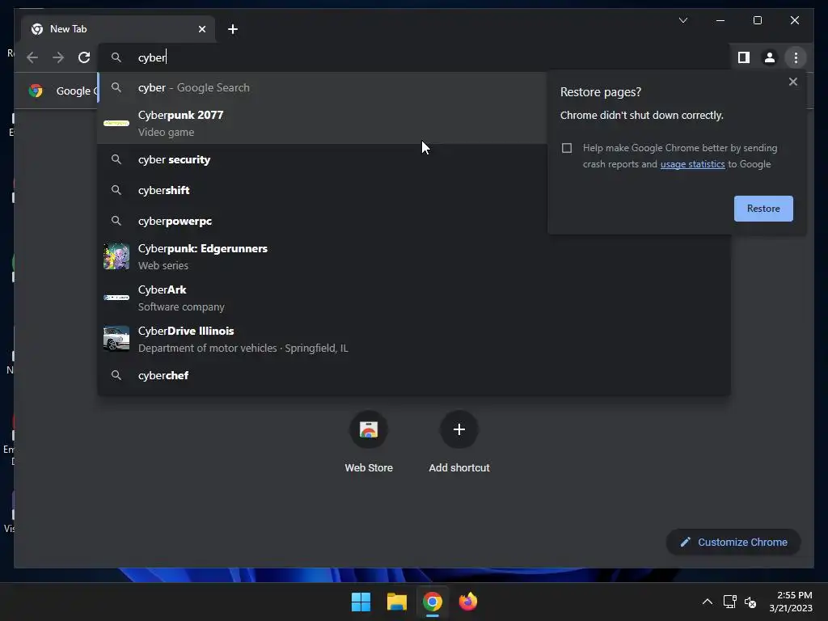This screenshot has height=621, width=828.
Task: Open Chrome's three-dot menu
Action: tap(796, 57)
